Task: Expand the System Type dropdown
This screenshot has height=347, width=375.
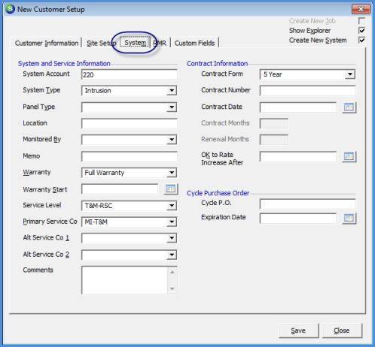Action: (x=172, y=91)
